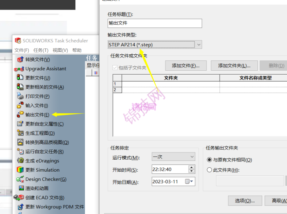Select row 2 header in the file table
This screenshot has width=287, height=214.
coord(117,90)
